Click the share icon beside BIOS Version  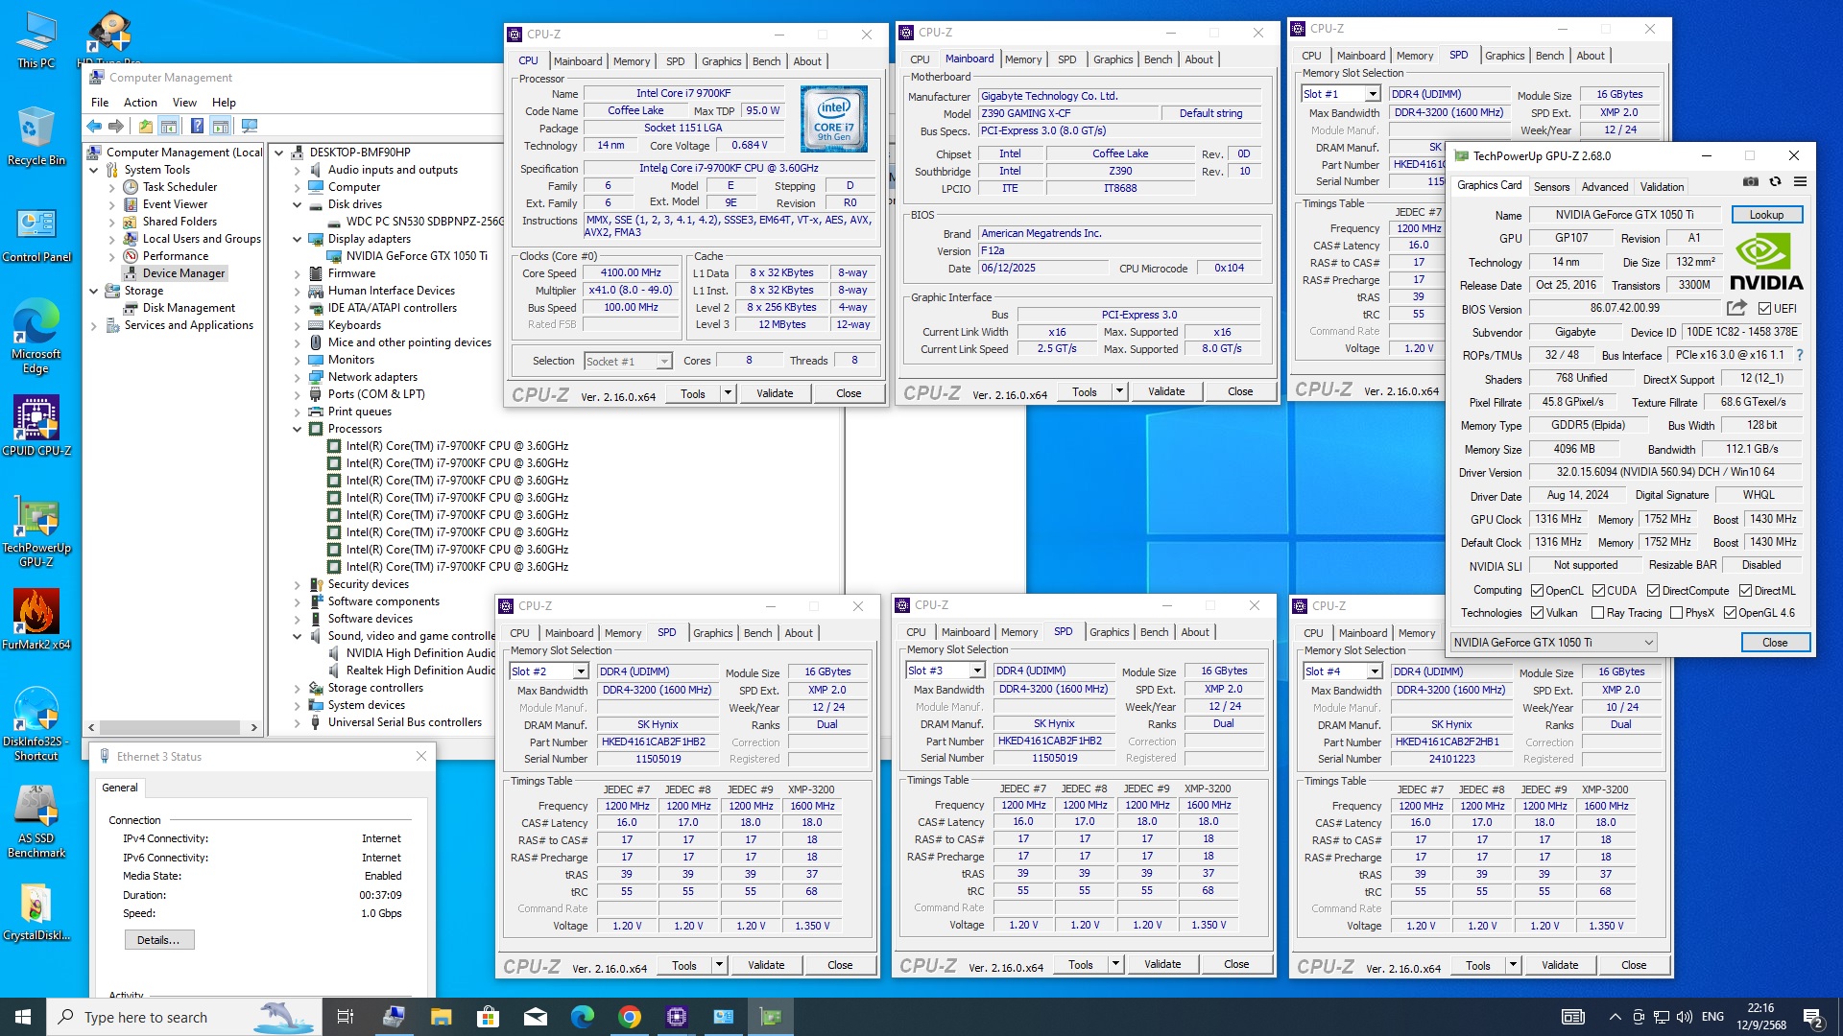coord(1736,308)
